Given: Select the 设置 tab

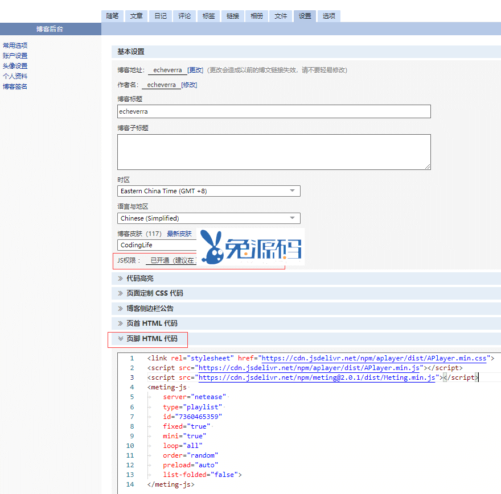Looking at the screenshot, I should point(305,16).
